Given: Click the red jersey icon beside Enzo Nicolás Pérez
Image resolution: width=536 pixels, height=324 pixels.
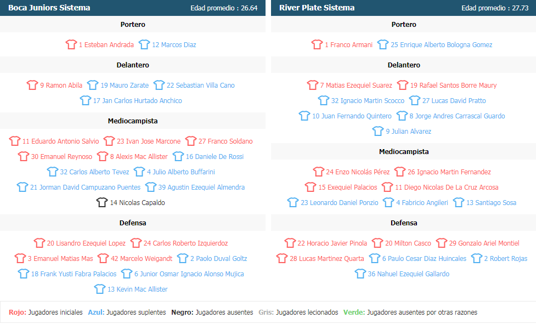Looking at the screenshot, I should click(x=319, y=172).
